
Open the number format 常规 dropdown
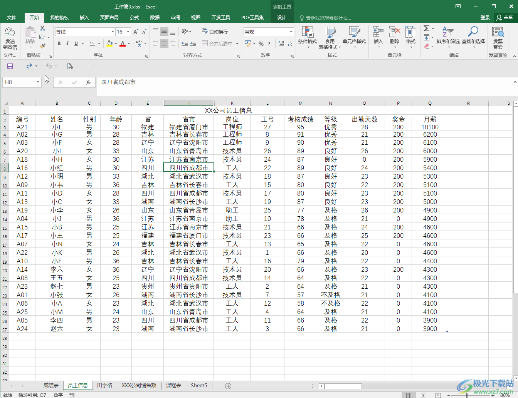291,32
